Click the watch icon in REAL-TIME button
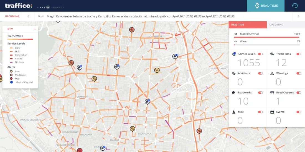 (x=257, y=6)
